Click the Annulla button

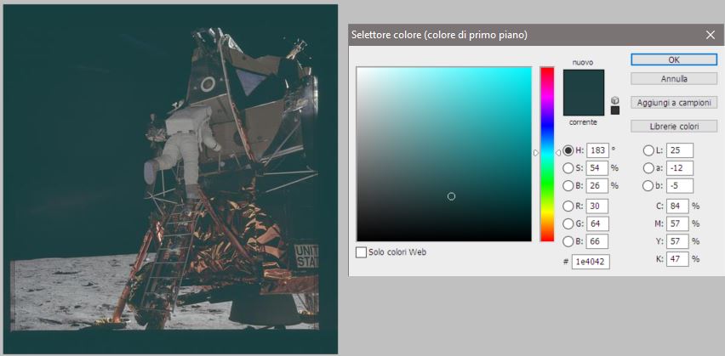coord(674,79)
